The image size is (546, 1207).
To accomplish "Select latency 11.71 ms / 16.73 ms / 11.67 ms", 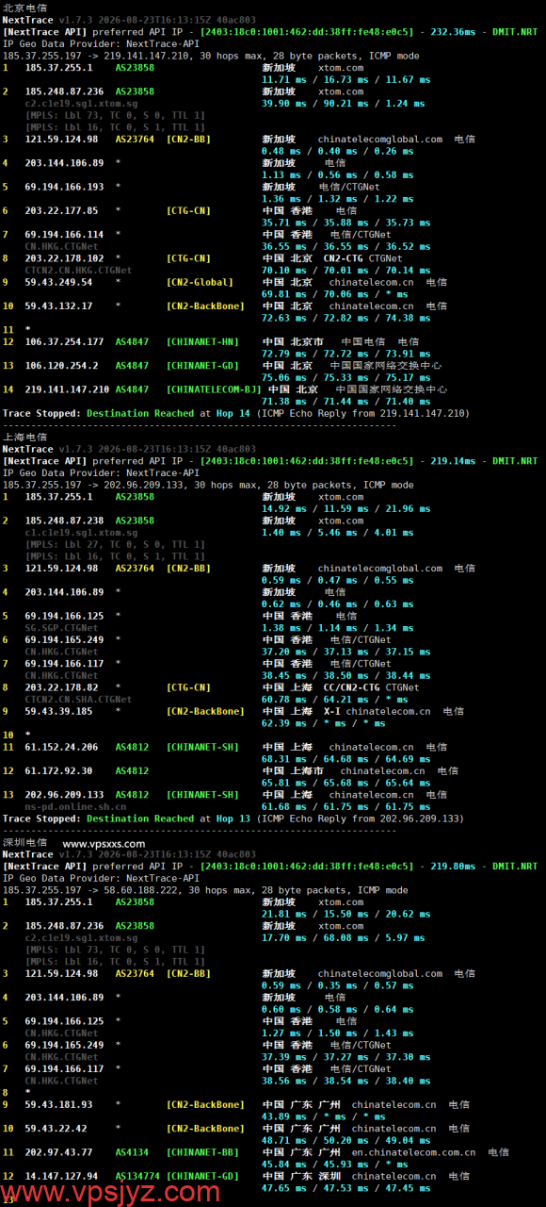I will point(345,80).
